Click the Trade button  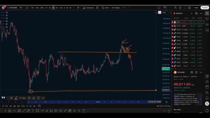[x=196, y=8]
